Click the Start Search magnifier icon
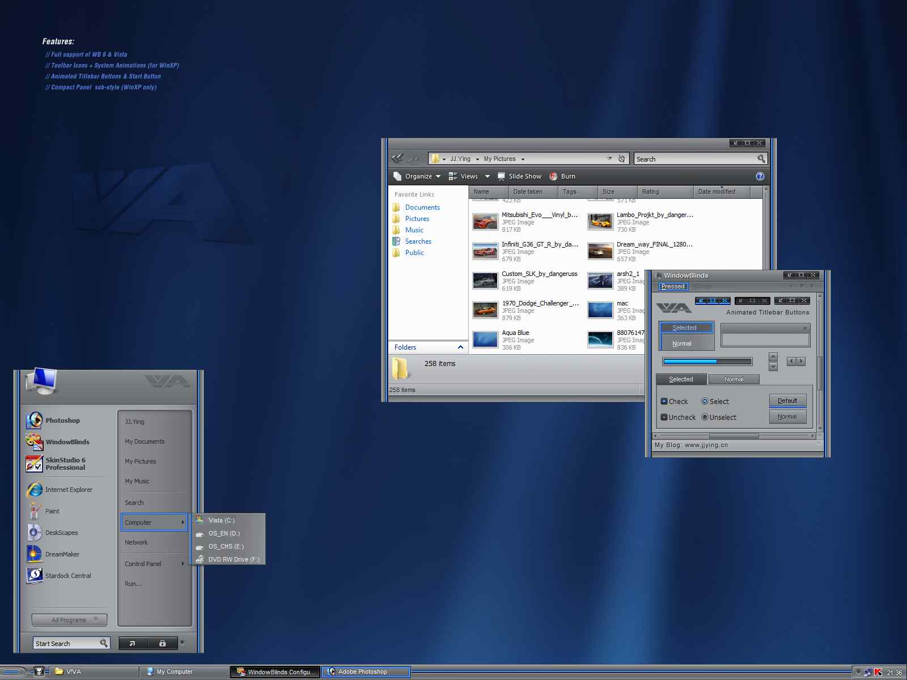Screen dimensions: 907x680 point(104,643)
